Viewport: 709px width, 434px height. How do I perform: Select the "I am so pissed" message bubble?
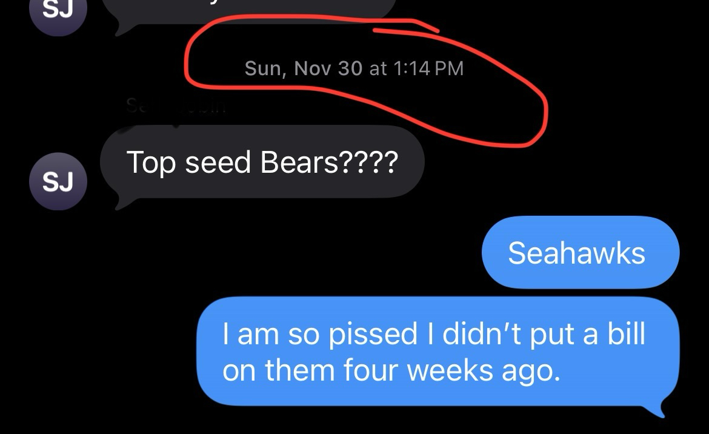click(x=438, y=352)
